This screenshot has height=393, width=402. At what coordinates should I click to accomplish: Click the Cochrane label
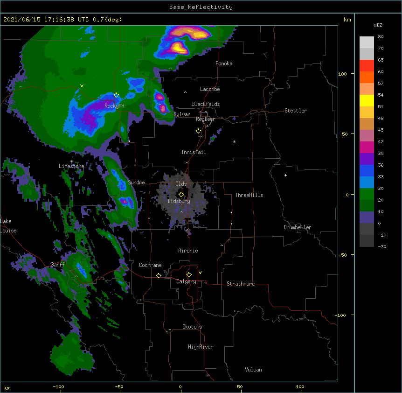click(150, 265)
